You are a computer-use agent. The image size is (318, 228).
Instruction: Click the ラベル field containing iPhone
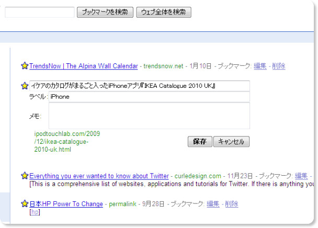(149, 97)
